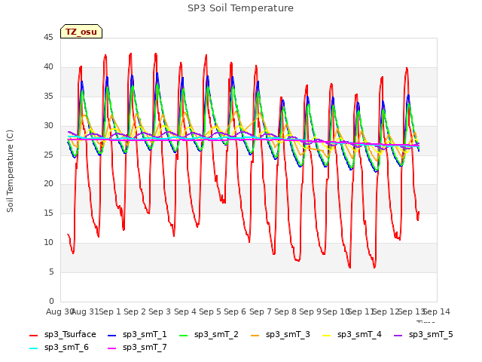Viewport: 482px width, 362px height.
Task: Click the sp3_smT_5 purple legend swatch
Action: (398, 335)
